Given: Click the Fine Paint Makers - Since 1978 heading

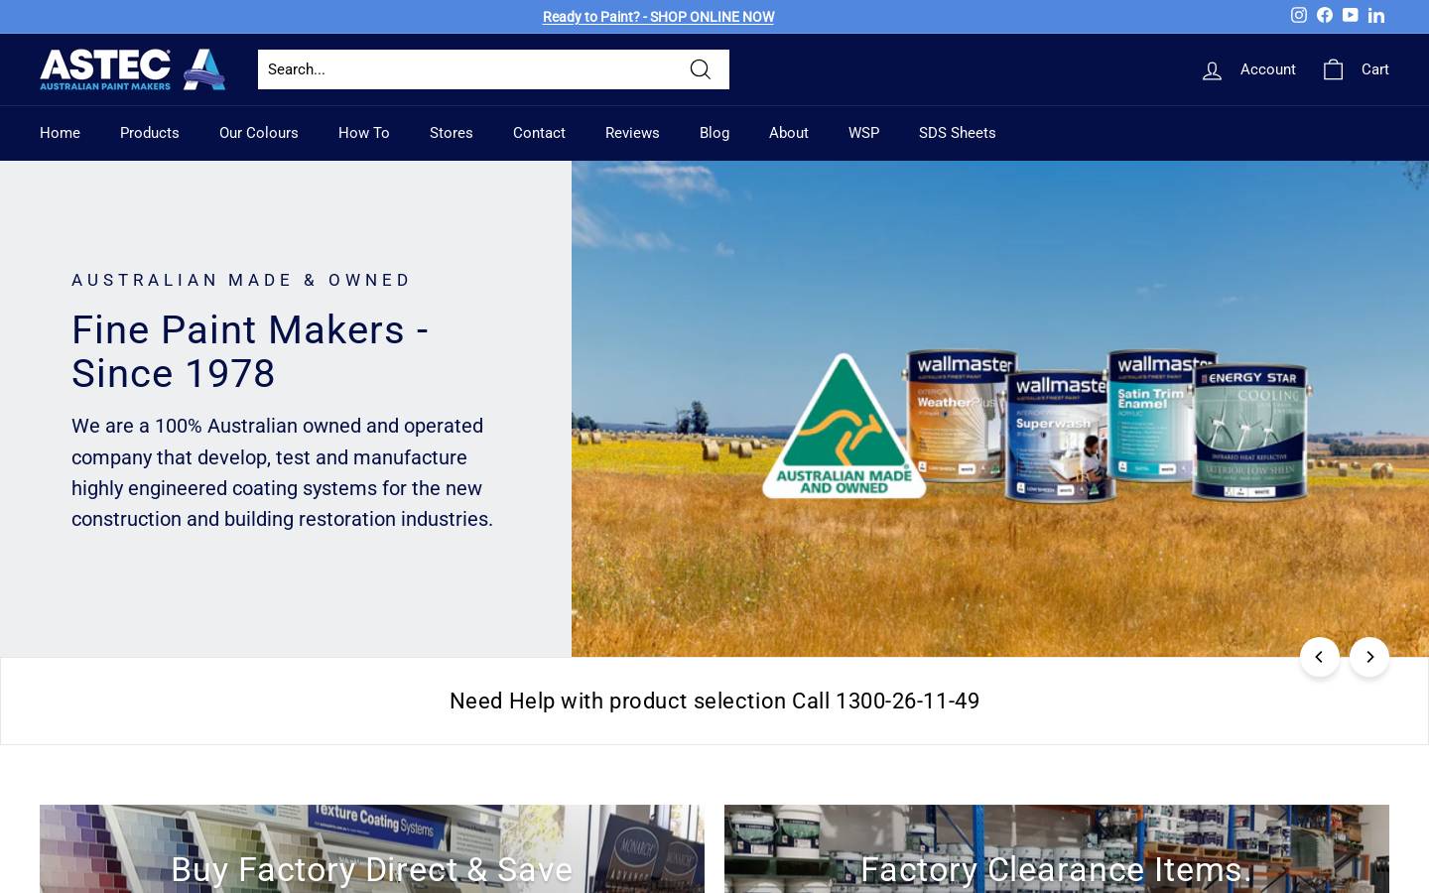Looking at the screenshot, I should pyautogui.click(x=250, y=351).
